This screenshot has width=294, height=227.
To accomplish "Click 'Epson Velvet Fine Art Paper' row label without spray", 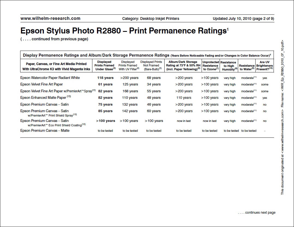I will pos(42,84).
